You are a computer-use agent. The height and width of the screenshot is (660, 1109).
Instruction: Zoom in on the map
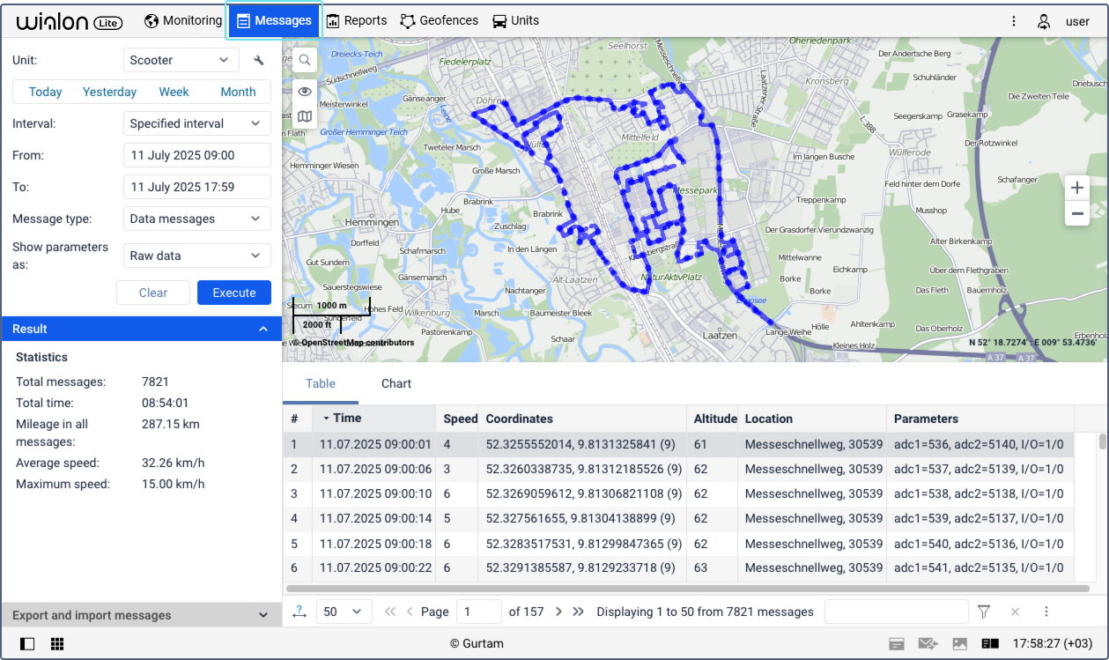1076,188
